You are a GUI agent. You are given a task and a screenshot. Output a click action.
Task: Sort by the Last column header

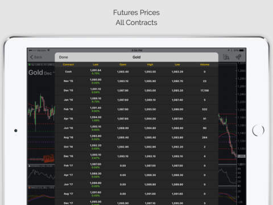(96, 64)
